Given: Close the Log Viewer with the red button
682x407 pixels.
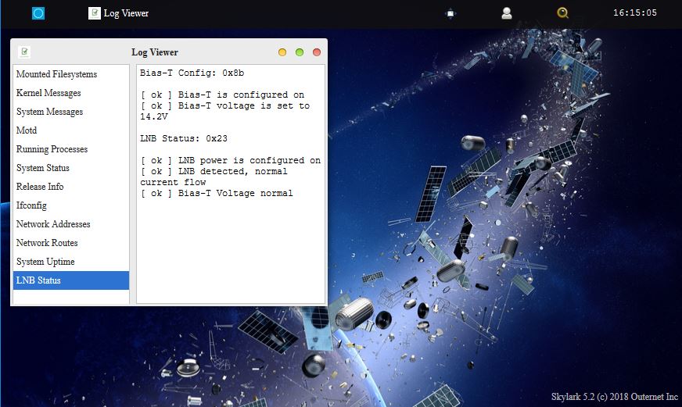Looking at the screenshot, I should pyautogui.click(x=317, y=52).
